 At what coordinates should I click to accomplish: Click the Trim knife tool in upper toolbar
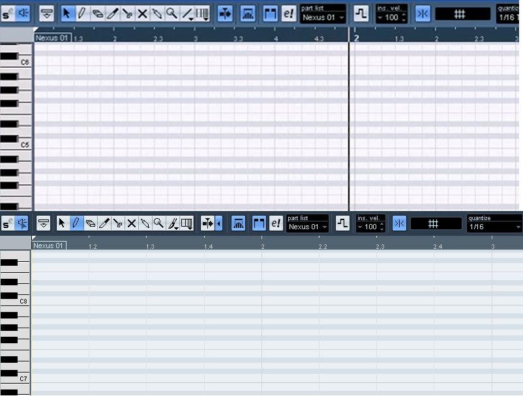(x=112, y=12)
